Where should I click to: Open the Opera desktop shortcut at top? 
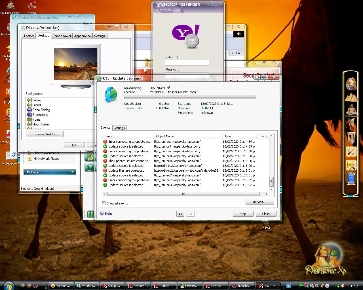click(31, 7)
